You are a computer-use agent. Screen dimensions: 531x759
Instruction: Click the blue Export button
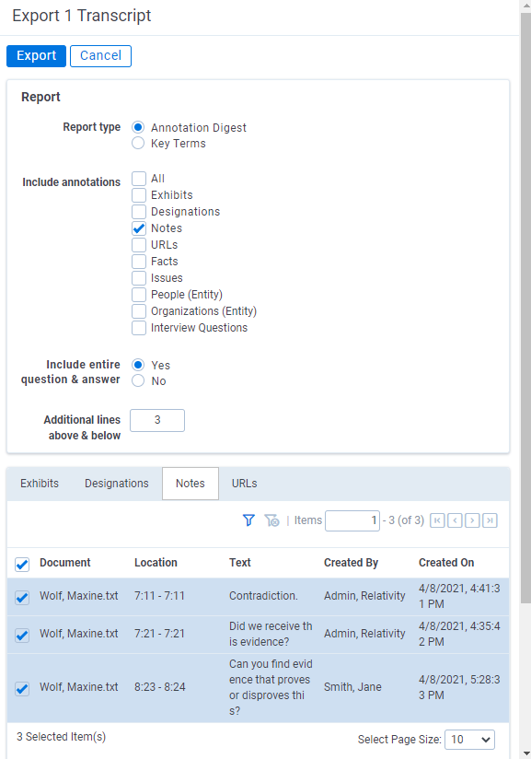pos(36,55)
